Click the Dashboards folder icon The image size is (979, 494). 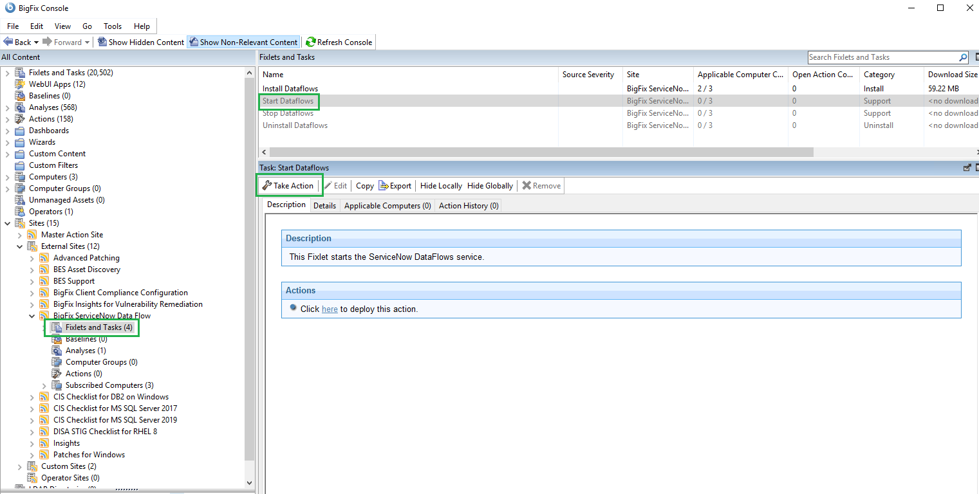pos(19,131)
